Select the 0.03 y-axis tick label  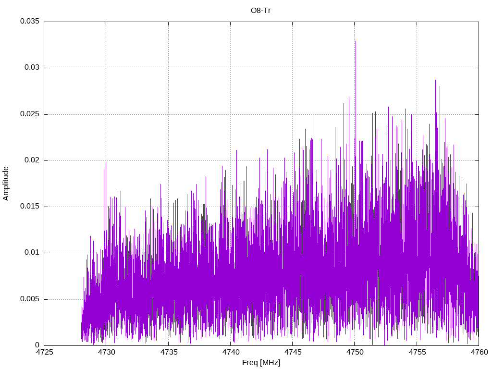click(31, 68)
